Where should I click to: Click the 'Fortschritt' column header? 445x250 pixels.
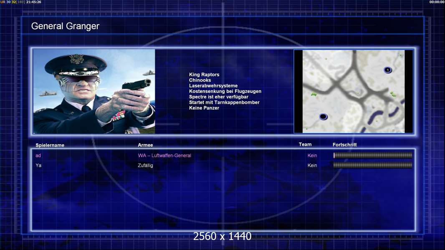point(344,145)
